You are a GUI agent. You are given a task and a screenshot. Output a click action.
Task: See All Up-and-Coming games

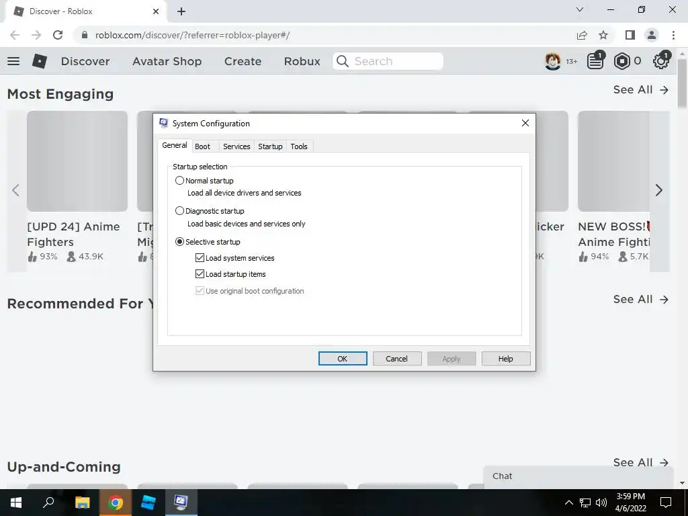640,462
